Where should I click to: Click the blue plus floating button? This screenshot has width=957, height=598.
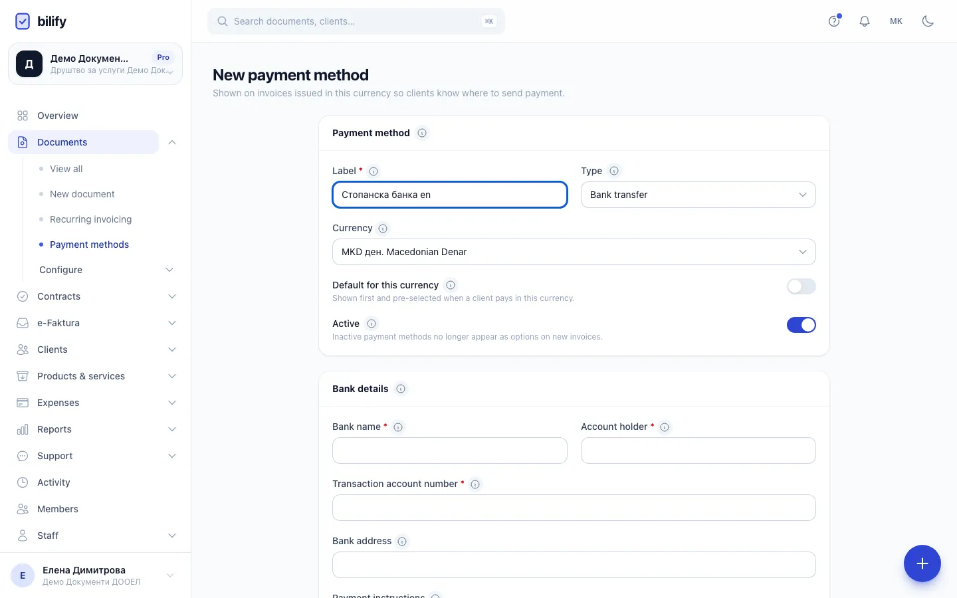[x=922, y=563]
